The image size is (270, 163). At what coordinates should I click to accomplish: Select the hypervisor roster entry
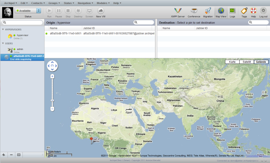tap(22, 36)
